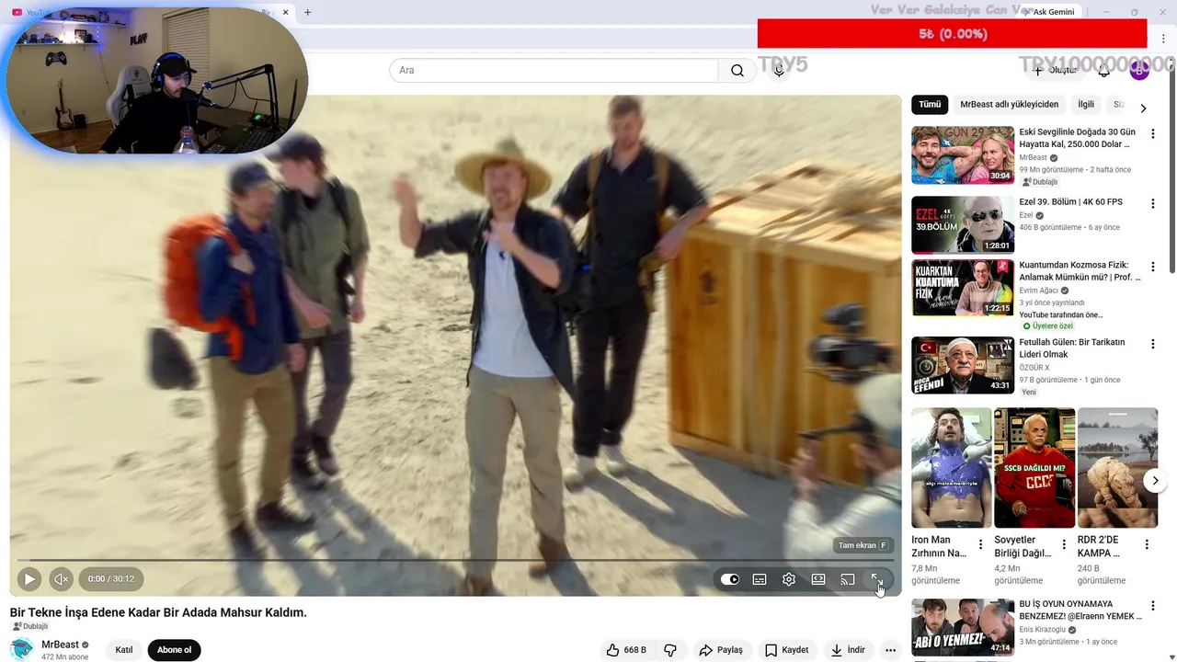Screen dimensions: 1177x662
Task: Open the Evrim Ağacı channel name
Action: [1038, 291]
